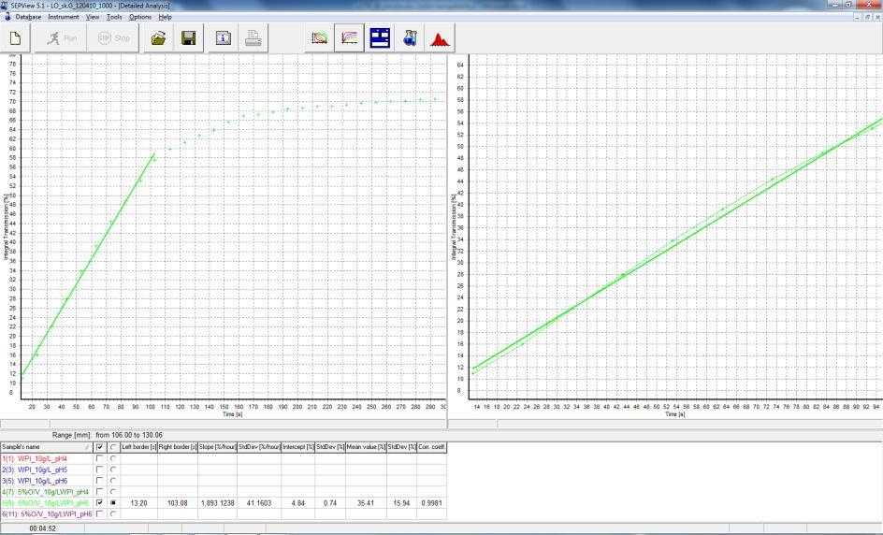This screenshot has height=535, width=883.
Task: Click the mean value cell 35.41
Action: tap(366, 503)
